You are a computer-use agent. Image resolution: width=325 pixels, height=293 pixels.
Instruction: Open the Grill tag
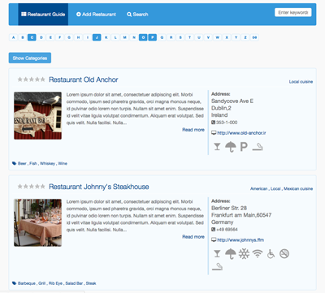point(42,283)
